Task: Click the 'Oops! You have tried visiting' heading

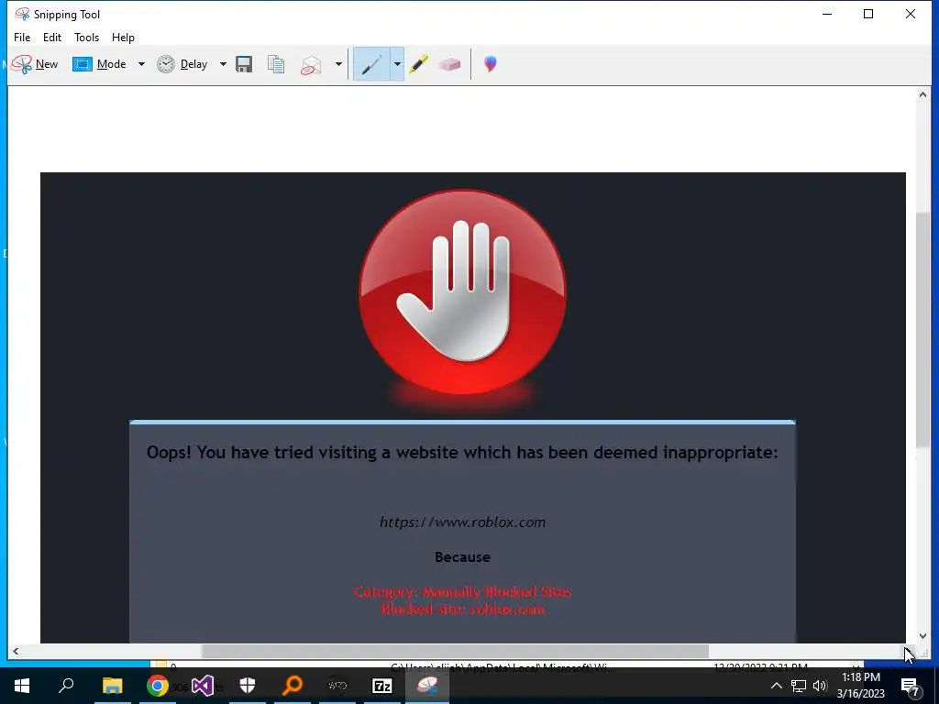Action: [462, 453]
